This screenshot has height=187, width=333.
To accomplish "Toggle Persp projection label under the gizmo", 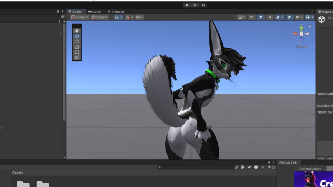I will tap(301, 47).
